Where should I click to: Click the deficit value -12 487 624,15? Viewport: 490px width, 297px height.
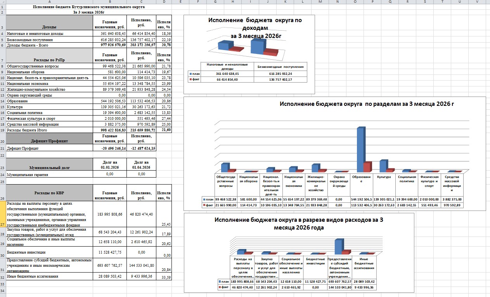[x=141, y=148]
